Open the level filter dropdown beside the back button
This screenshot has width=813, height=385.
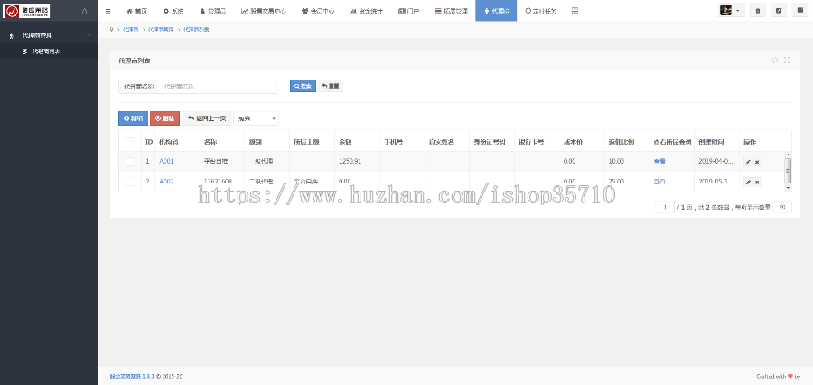[257, 118]
